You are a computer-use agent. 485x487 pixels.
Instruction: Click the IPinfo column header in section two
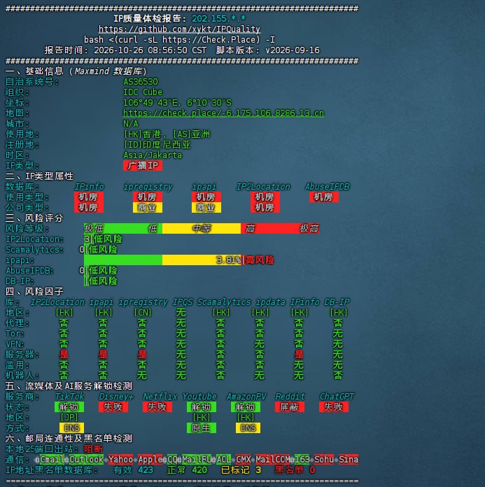89,187
